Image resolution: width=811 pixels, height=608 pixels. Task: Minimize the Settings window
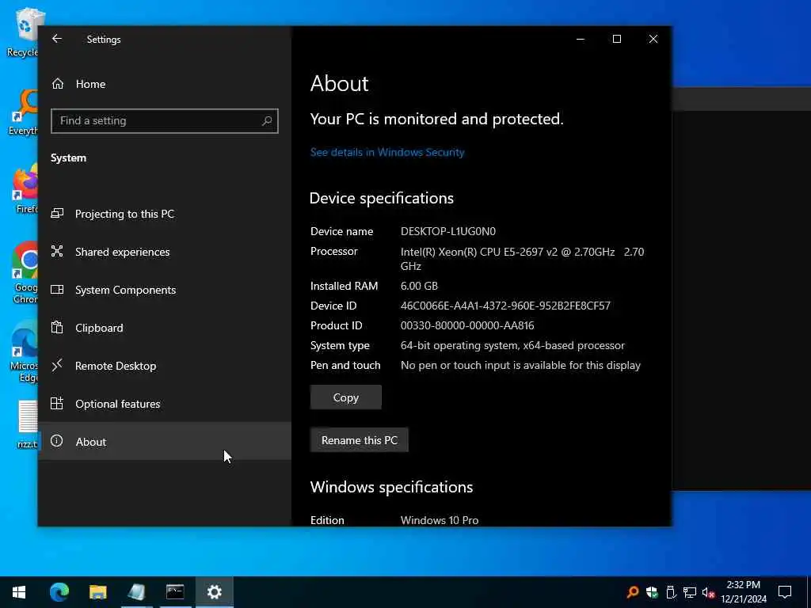click(x=581, y=39)
